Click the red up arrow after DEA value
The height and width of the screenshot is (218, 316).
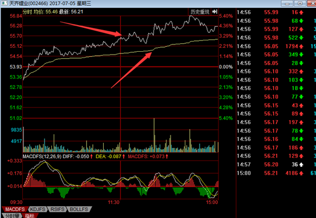pyautogui.click(x=124, y=157)
